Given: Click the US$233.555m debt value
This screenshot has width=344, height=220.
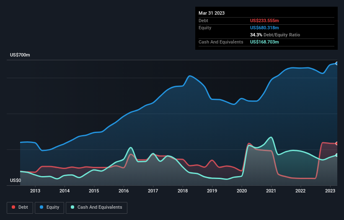Looking at the screenshot, I should 264,20.
